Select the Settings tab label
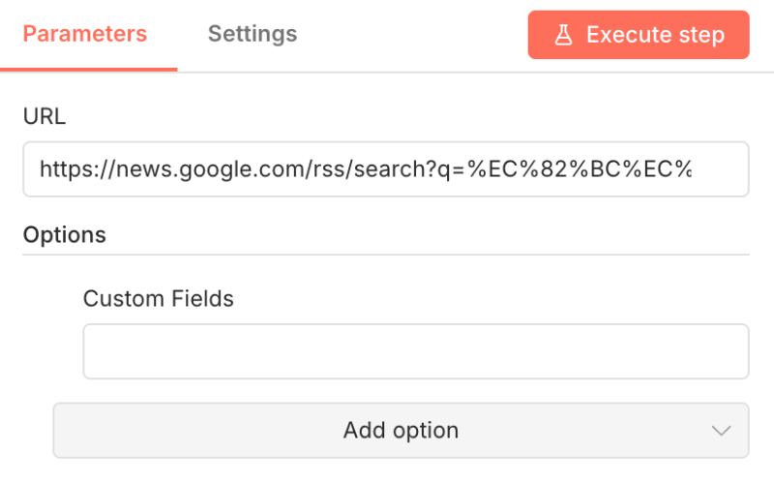Screen dimensions: 774x483 (253, 35)
